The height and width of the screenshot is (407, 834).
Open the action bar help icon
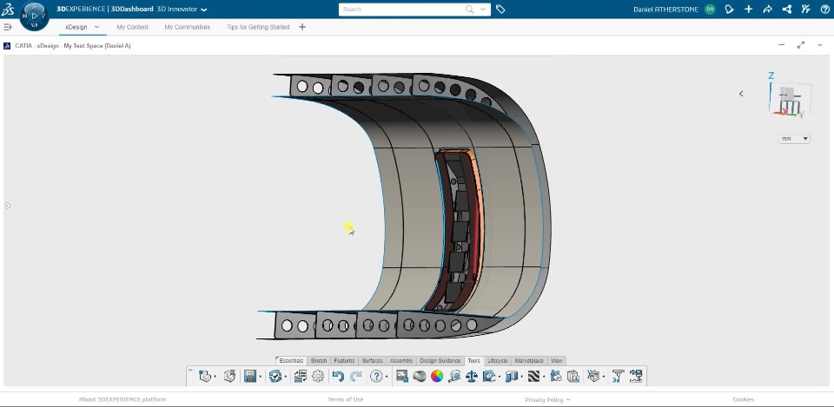[376, 376]
